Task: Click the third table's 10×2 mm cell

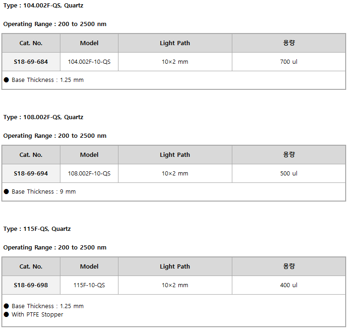Action: 175,285
